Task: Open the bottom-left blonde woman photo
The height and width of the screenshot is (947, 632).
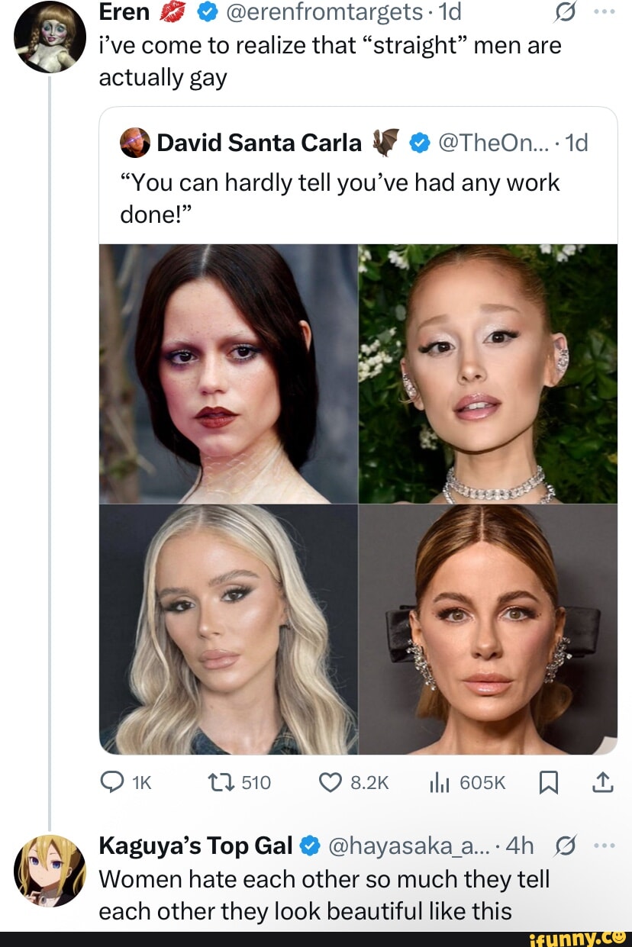Action: 228,630
